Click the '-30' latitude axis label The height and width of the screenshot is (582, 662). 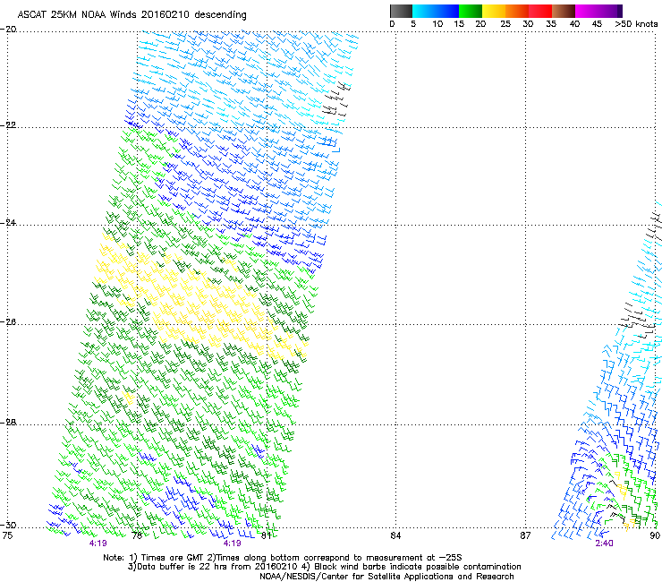tap(8, 525)
